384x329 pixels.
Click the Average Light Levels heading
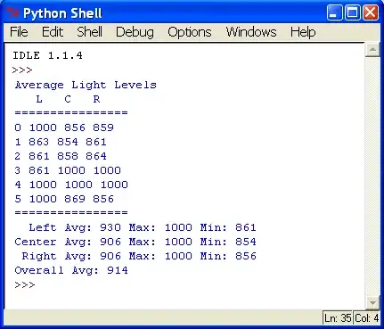pyautogui.click(x=86, y=85)
